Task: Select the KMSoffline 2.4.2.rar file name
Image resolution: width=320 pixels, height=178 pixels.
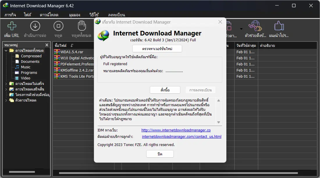Action: coord(77,70)
